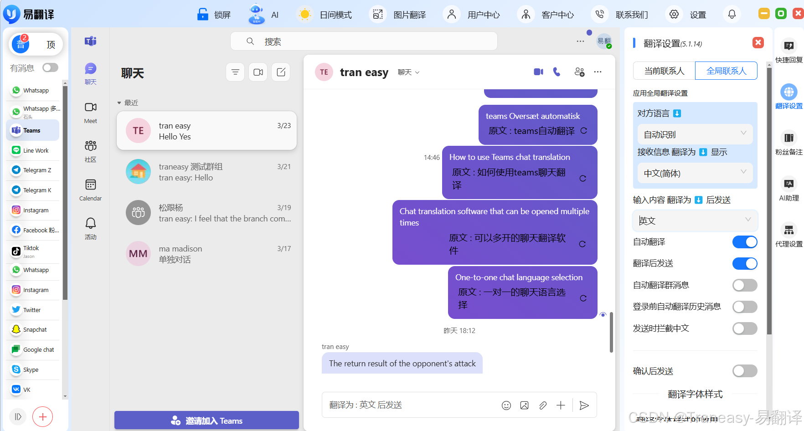Image resolution: width=804 pixels, height=431 pixels.
Task: Switch day mode via sun icon
Action: [x=304, y=15]
